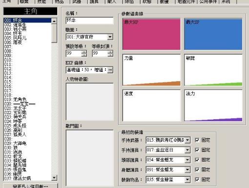The width and height of the screenshot is (249, 188).
Task: Expand the 職業 dropdown showing 001: 大唐官府
Action: 110,37
